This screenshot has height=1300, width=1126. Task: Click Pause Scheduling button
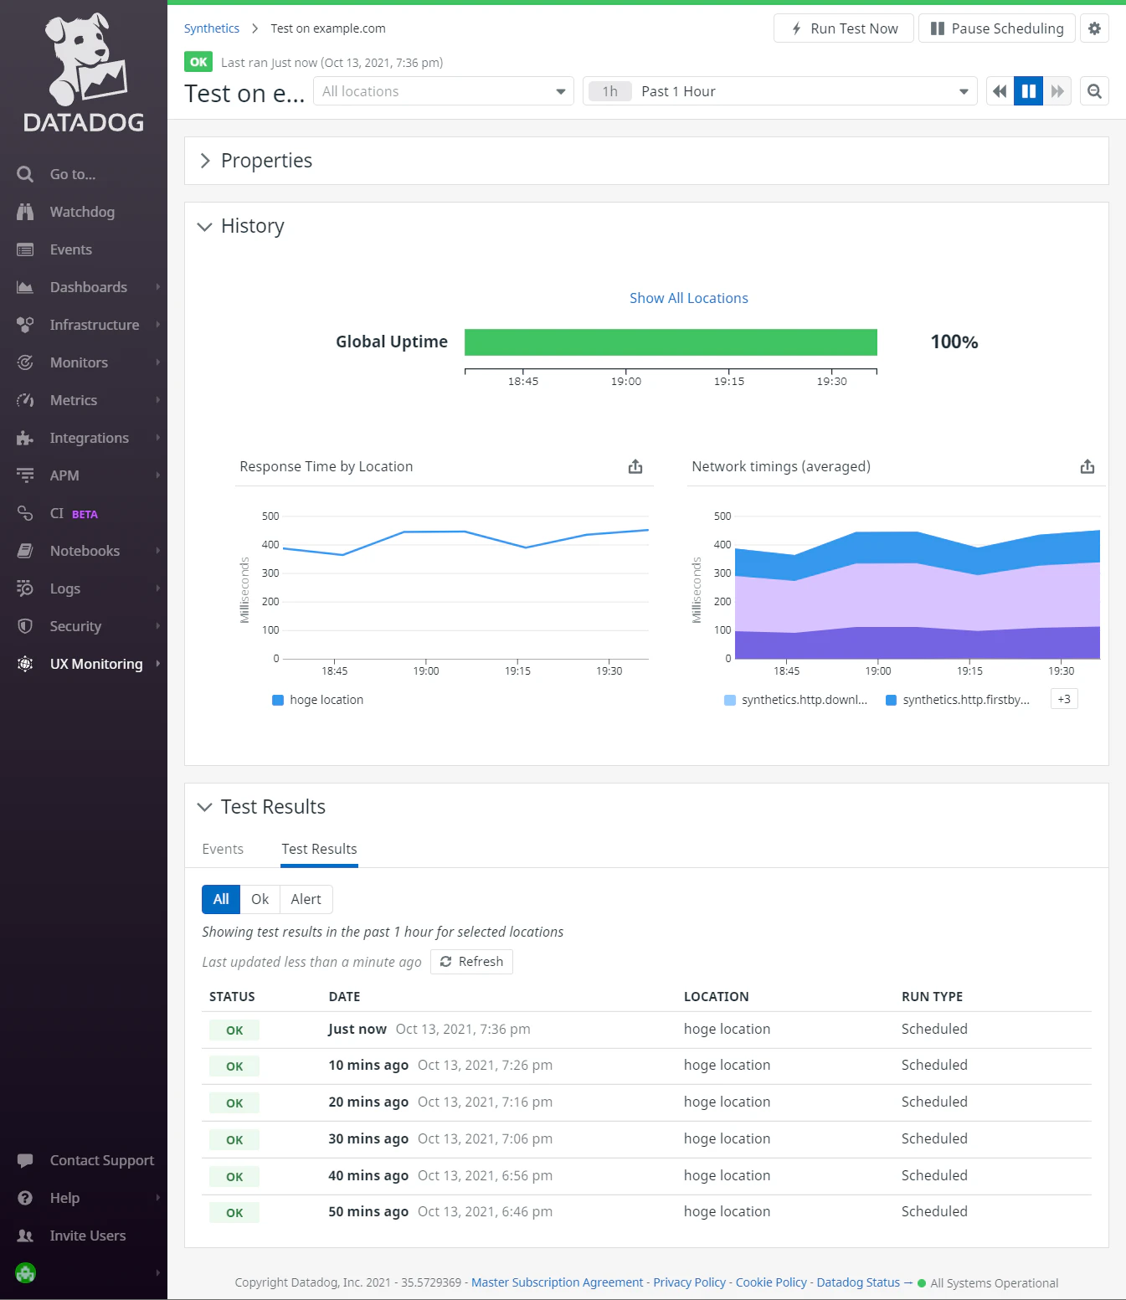tap(997, 28)
